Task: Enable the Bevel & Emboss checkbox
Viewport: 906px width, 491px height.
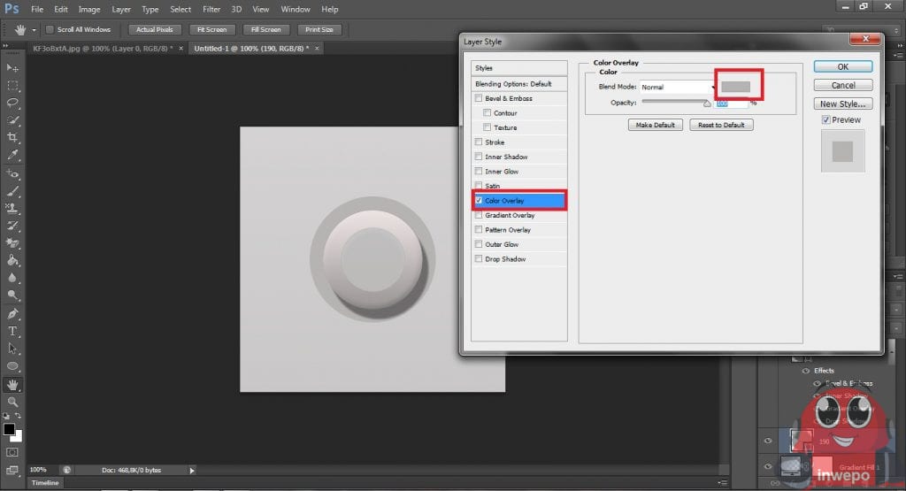Action: click(x=480, y=98)
